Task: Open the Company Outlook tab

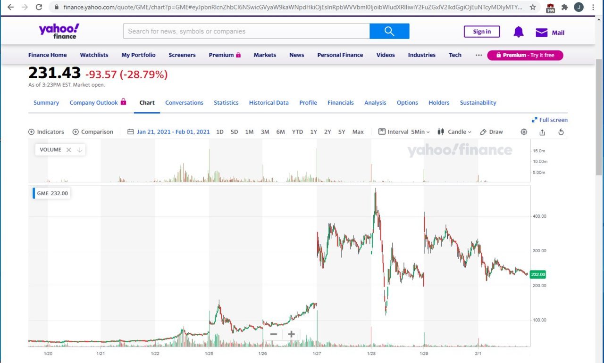Action: (98, 102)
